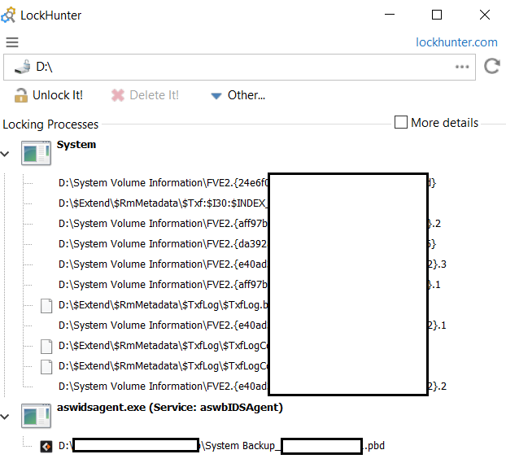Open the Other... dropdown
This screenshot has width=506, height=463.
click(x=238, y=95)
